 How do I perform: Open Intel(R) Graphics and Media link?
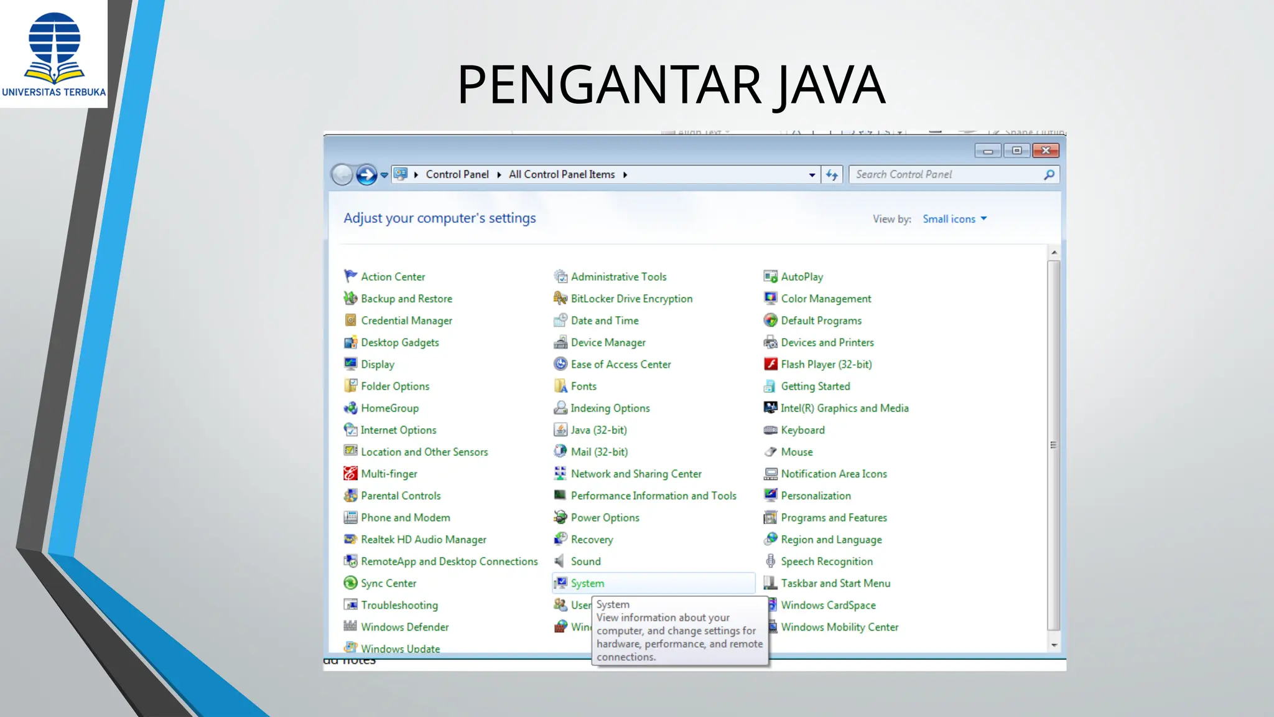coord(845,408)
